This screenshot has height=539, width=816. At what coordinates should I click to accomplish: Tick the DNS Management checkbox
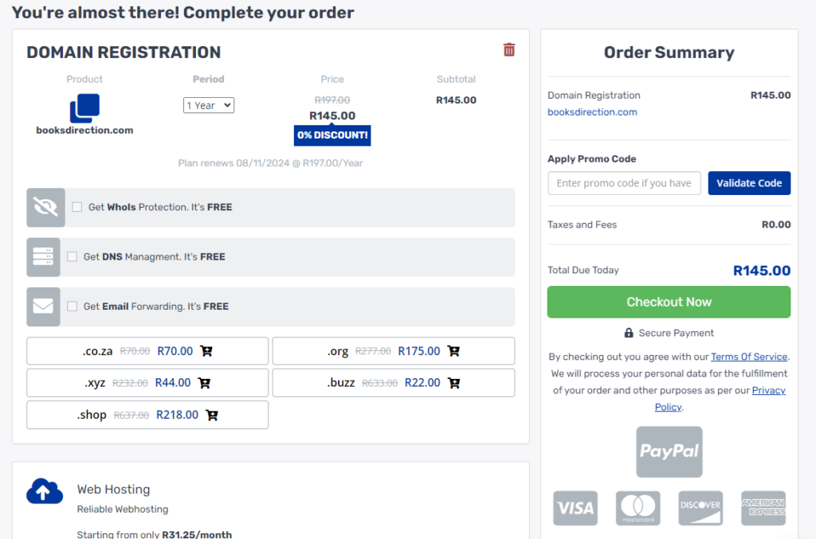(73, 256)
